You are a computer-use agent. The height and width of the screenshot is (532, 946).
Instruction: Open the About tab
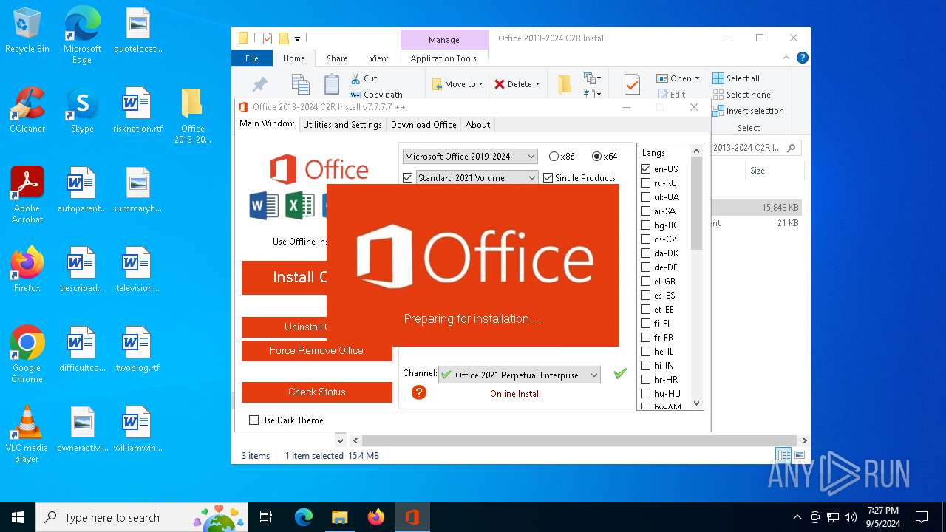[x=477, y=125]
